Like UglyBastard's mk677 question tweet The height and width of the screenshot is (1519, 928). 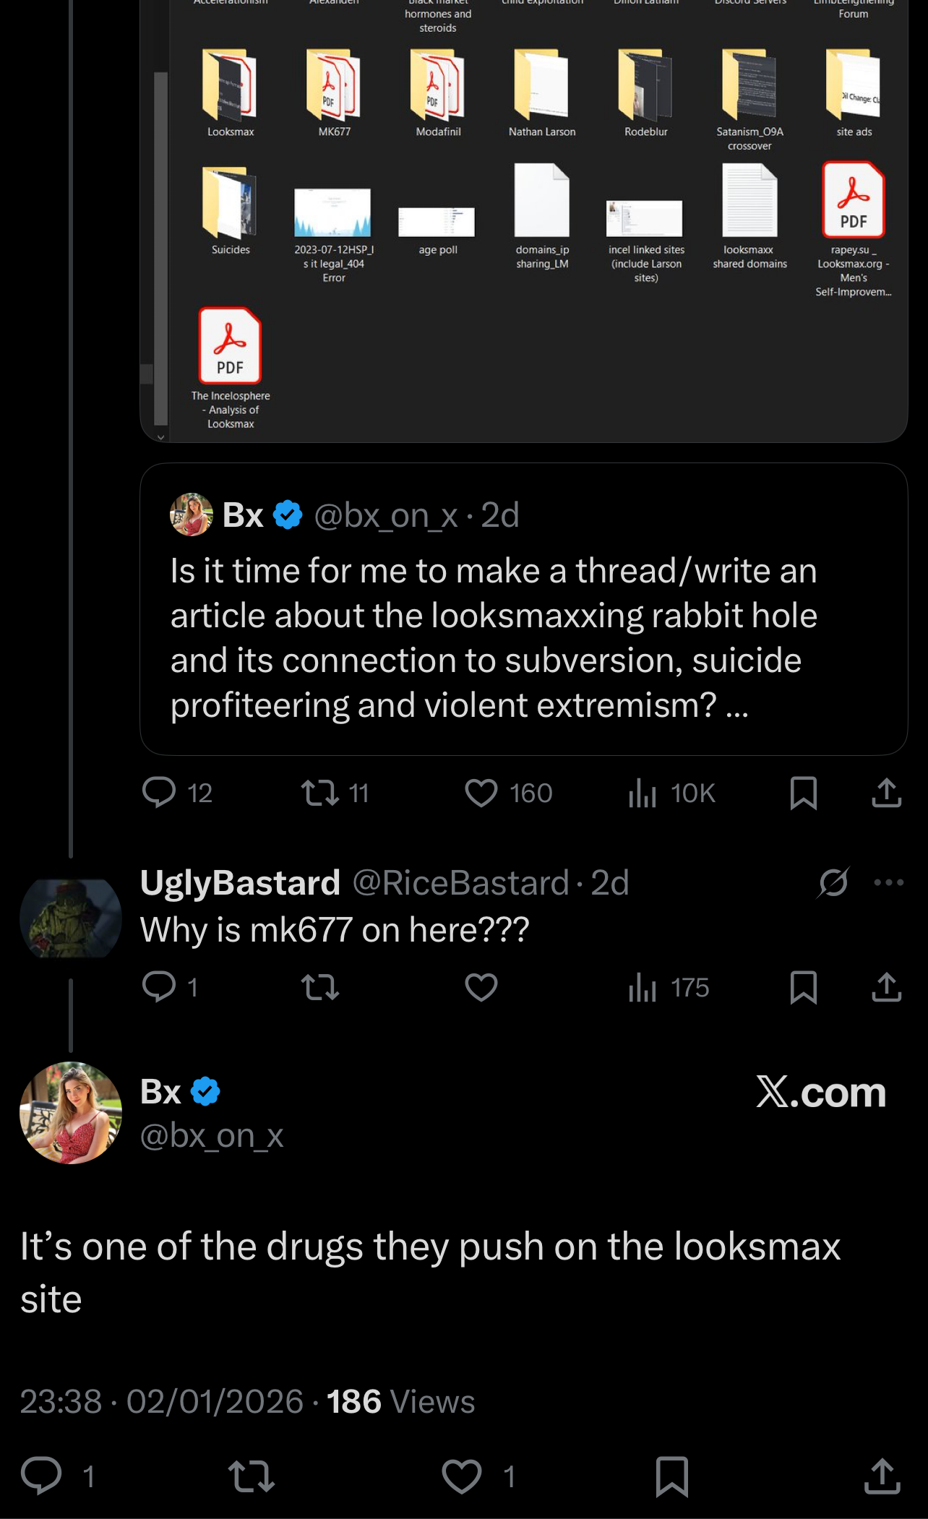481,987
